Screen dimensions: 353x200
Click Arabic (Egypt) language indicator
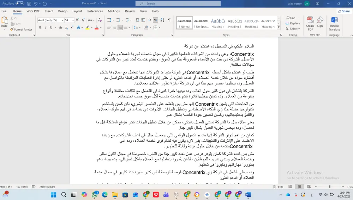pos(47,187)
